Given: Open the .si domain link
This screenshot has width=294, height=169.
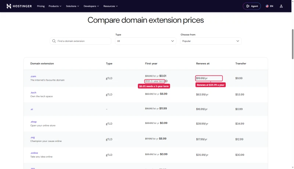Looking at the screenshot, I should [x=32, y=109].
